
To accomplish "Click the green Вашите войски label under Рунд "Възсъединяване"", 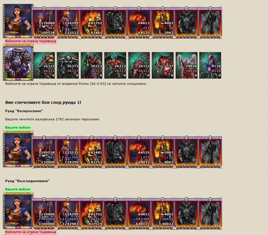I will pos(18,189).
